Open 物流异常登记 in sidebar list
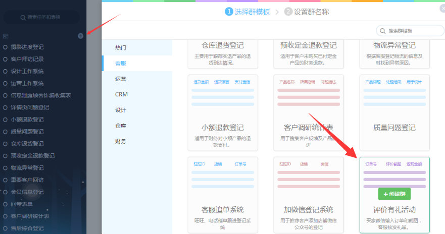Viewport: 445px width, 234px height. pos(27,168)
